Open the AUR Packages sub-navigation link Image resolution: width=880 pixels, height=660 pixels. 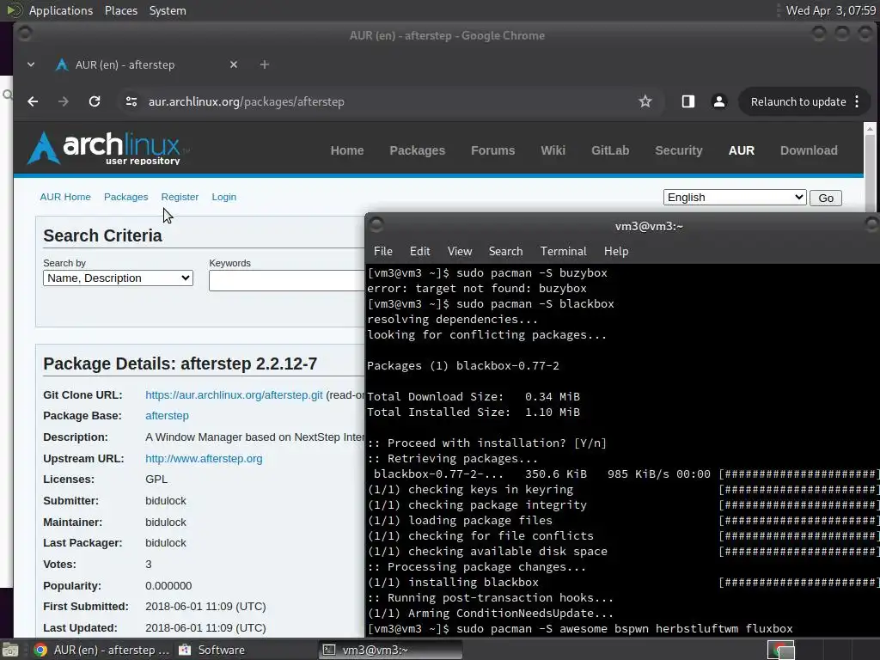125,197
